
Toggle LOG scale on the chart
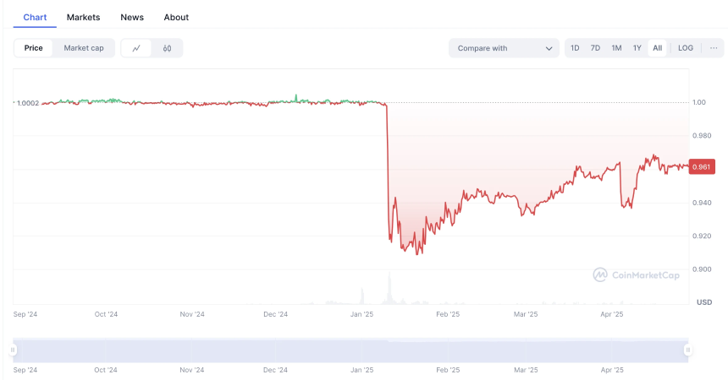pos(686,48)
